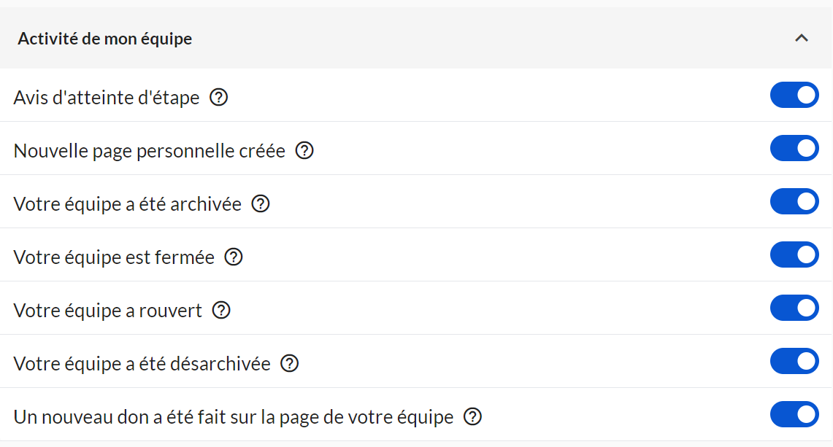Disable Votre équipe a rouvert toggle
833x447 pixels.
[794, 308]
